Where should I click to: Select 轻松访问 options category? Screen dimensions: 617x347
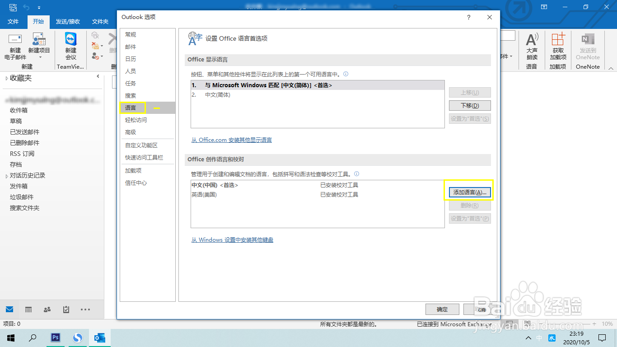tap(147, 120)
